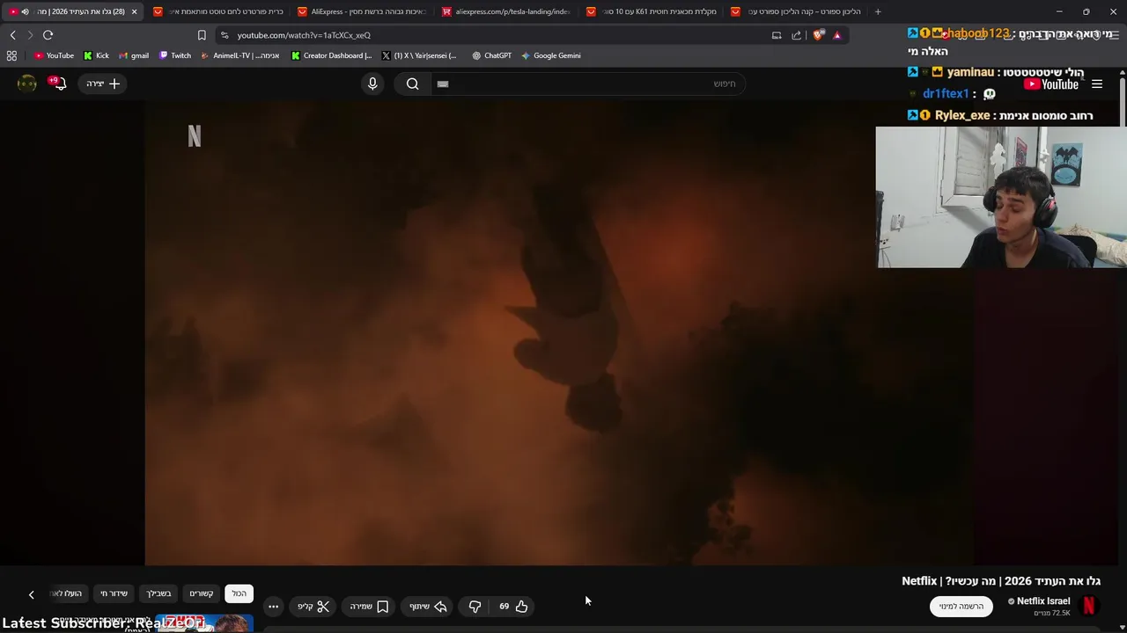Focus the YouTube search field
The height and width of the screenshot is (633, 1127).
(x=590, y=84)
